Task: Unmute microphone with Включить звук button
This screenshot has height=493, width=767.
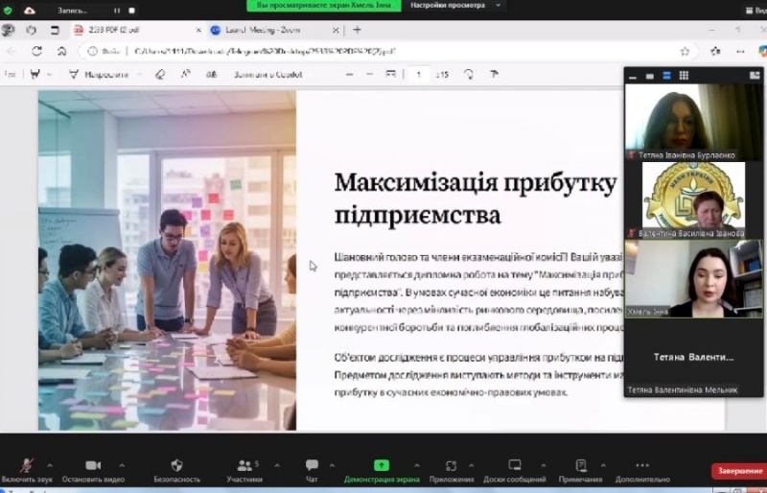Action: [x=27, y=471]
